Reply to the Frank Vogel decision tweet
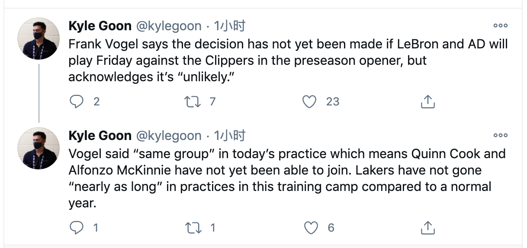The image size is (527, 248). (77, 102)
